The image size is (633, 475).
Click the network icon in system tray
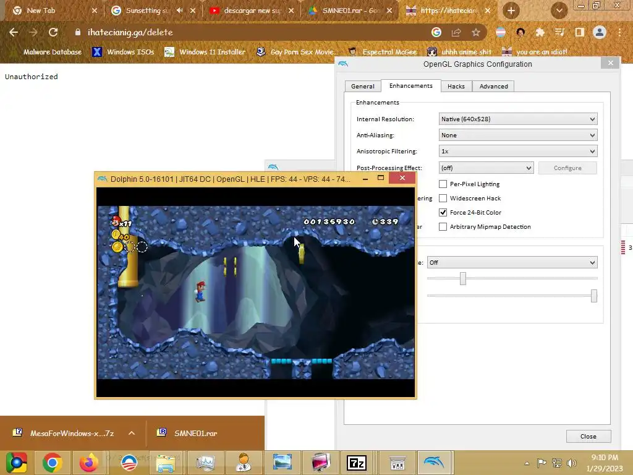tap(557, 463)
